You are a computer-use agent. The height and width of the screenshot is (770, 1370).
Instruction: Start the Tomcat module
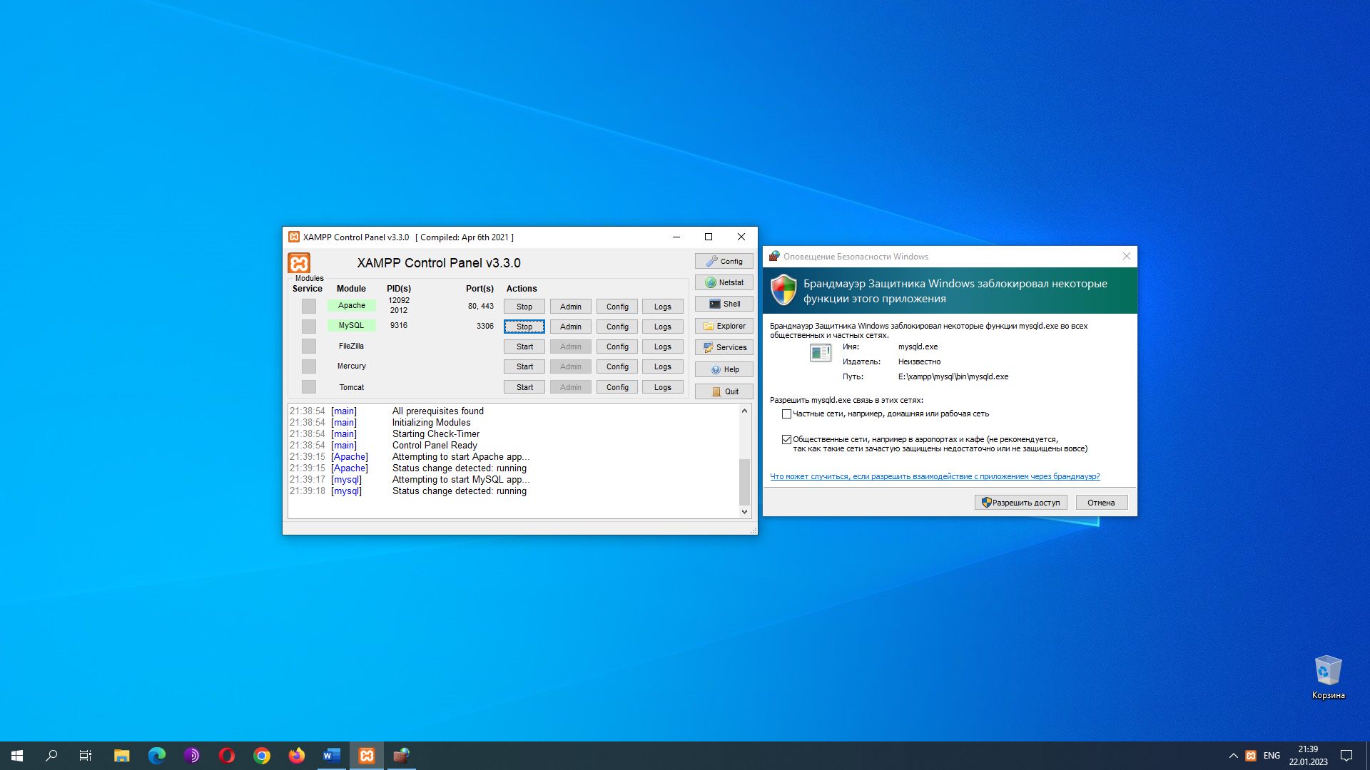click(x=524, y=387)
